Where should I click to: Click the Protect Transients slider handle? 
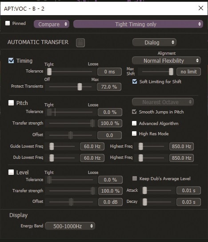click(80, 87)
